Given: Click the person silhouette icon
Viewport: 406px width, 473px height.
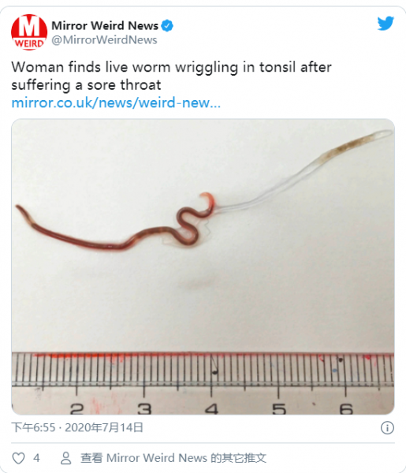Looking at the screenshot, I should (65, 458).
